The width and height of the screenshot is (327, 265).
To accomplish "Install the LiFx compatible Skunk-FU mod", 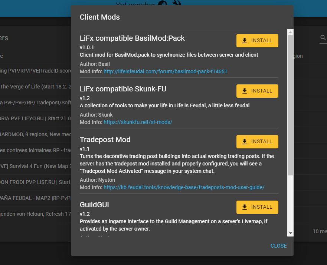I will 257,91.
